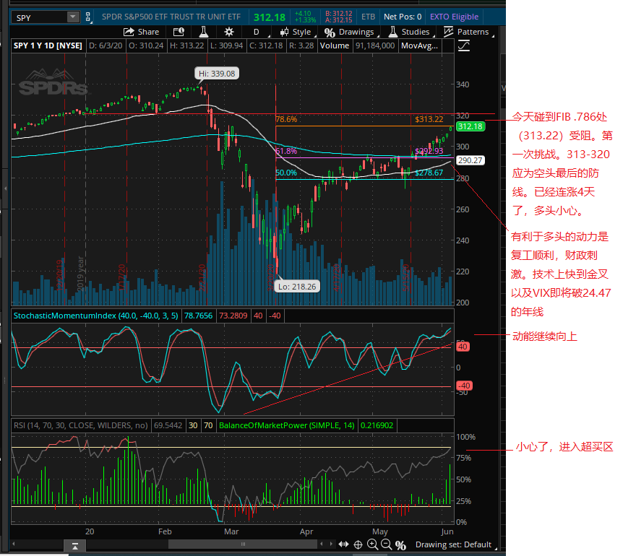Click the StochasticMomentumIndex study label
The image size is (636, 556).
click(95, 316)
